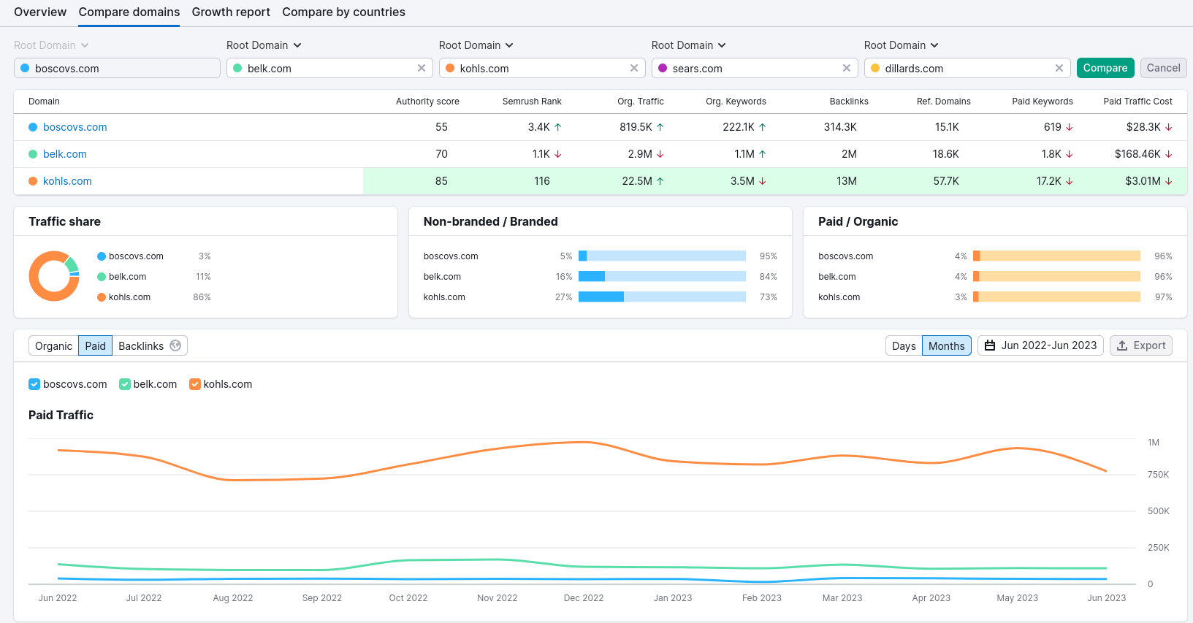1193x623 pixels.
Task: Select Months granularity
Action: click(947, 345)
